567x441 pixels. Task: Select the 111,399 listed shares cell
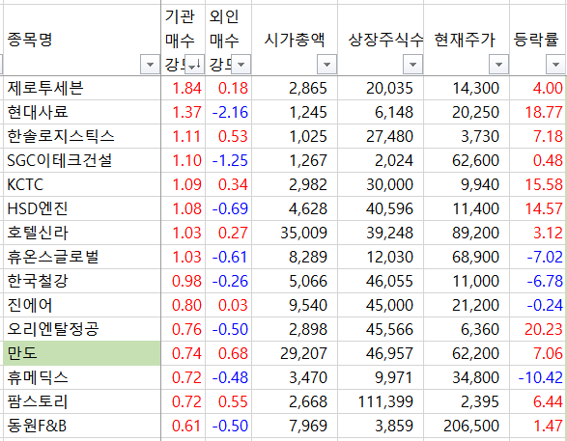coord(381,401)
